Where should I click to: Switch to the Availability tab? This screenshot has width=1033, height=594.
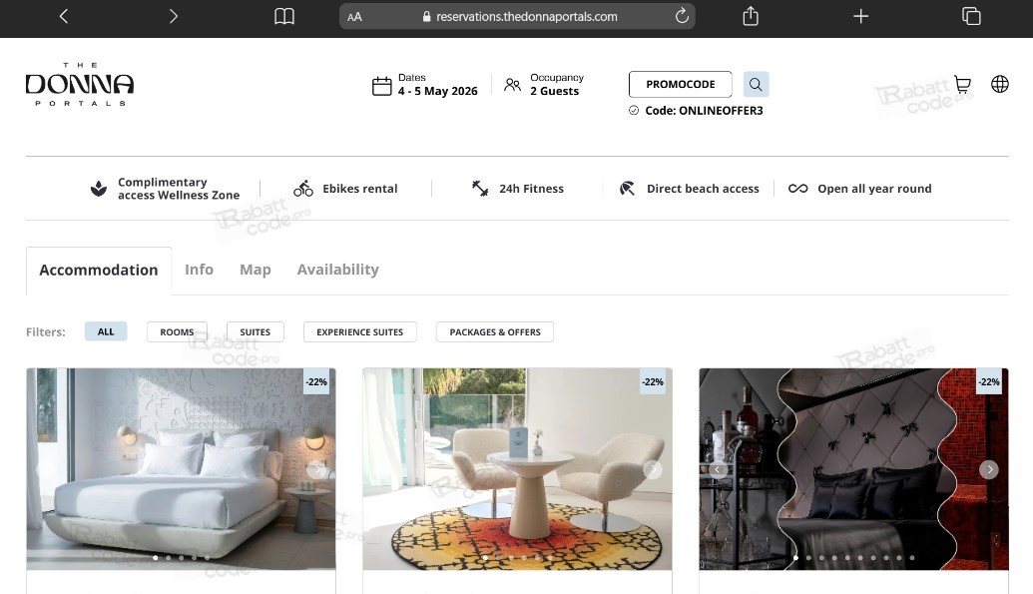[x=337, y=270]
